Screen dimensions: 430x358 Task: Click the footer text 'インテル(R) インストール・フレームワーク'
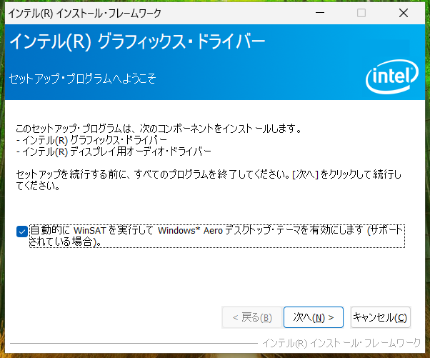pyautogui.click(x=341, y=343)
